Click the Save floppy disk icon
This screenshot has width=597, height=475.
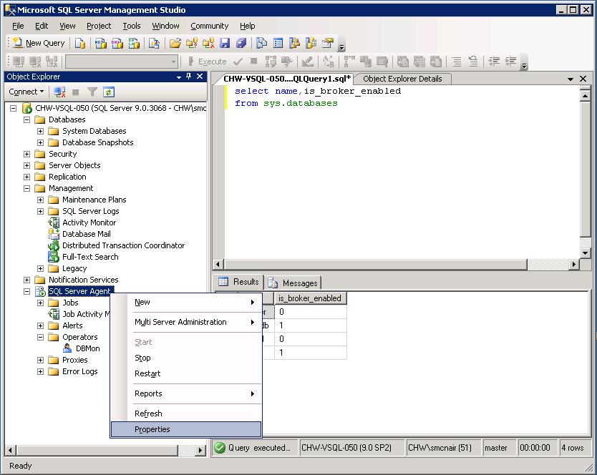(x=225, y=43)
